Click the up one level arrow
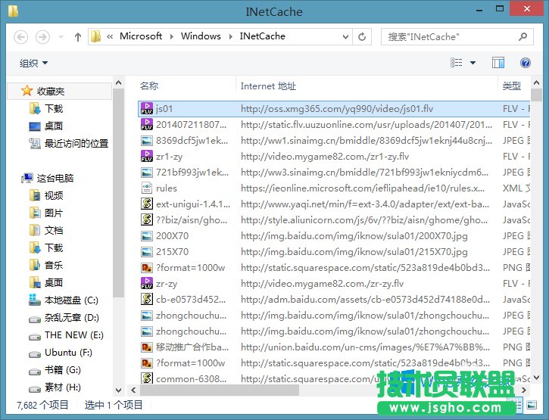The height and width of the screenshot is (420, 549). coord(77,36)
